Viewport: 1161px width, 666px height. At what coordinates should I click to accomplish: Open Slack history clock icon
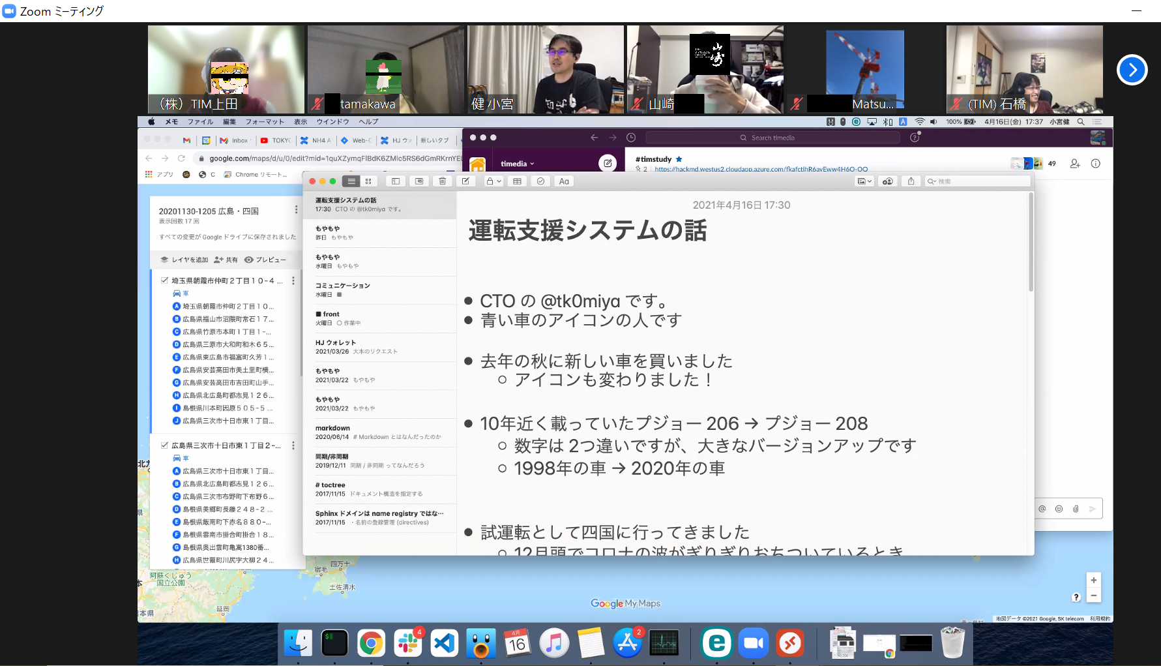pyautogui.click(x=631, y=138)
